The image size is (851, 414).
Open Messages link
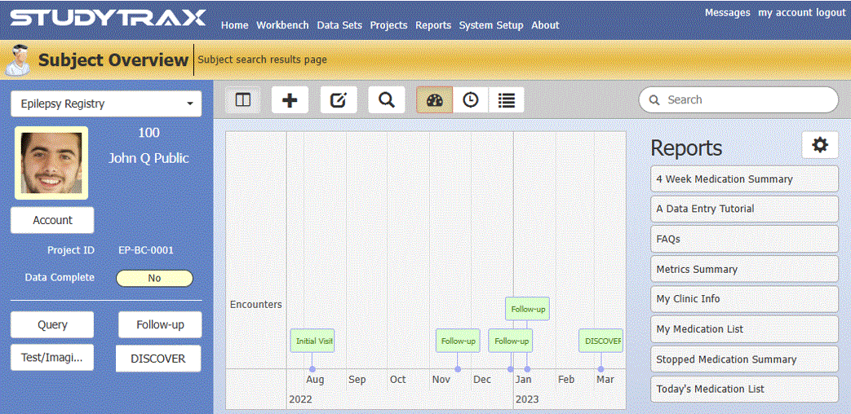tap(728, 12)
